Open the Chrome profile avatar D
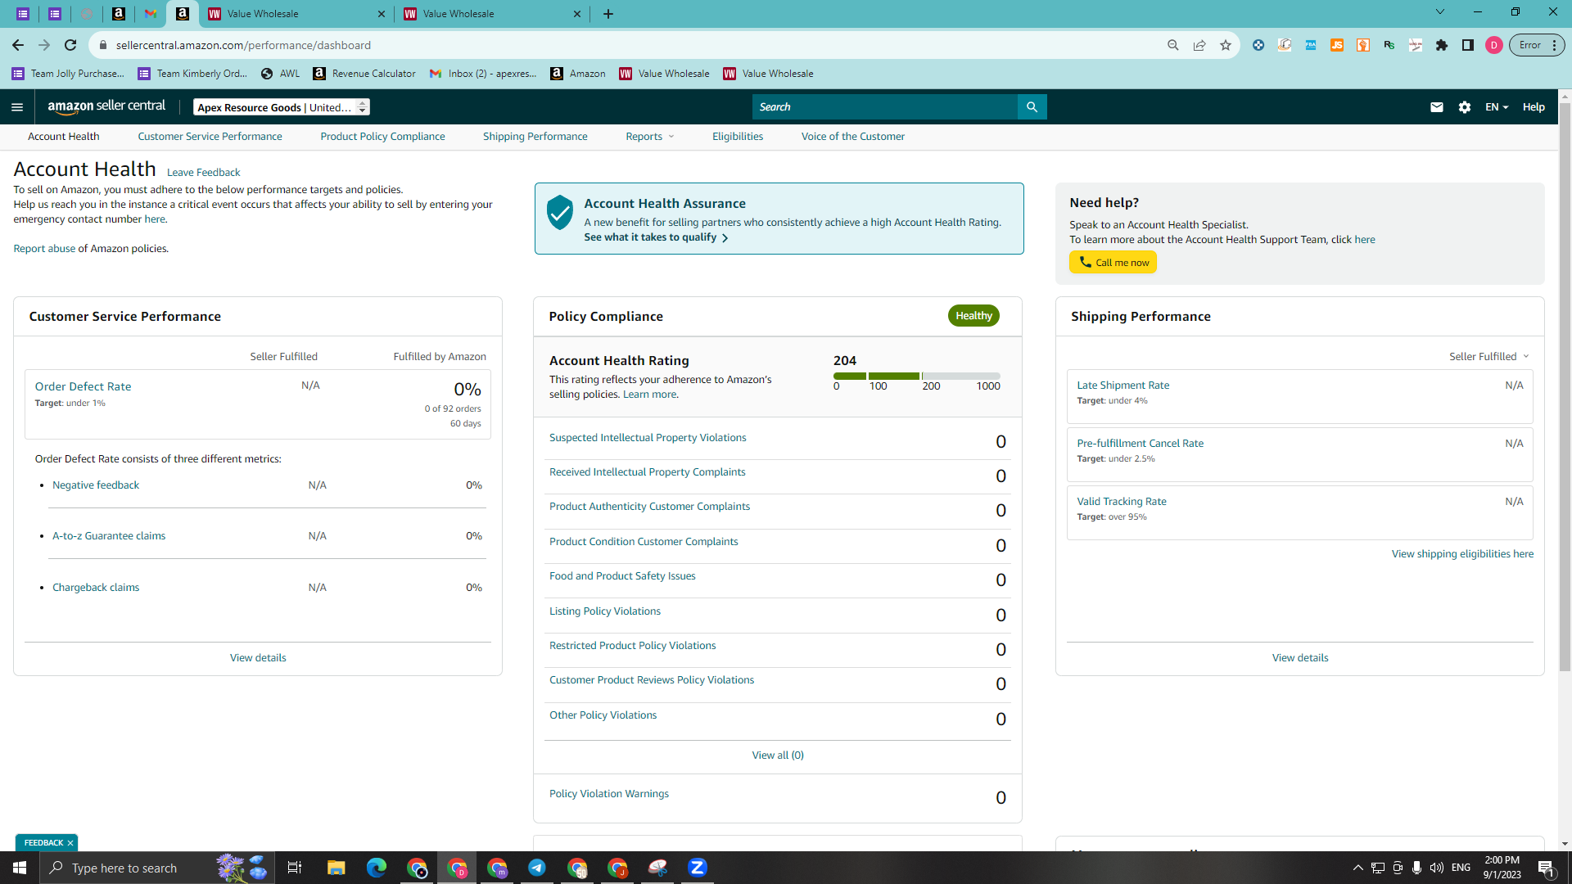 pyautogui.click(x=1494, y=45)
